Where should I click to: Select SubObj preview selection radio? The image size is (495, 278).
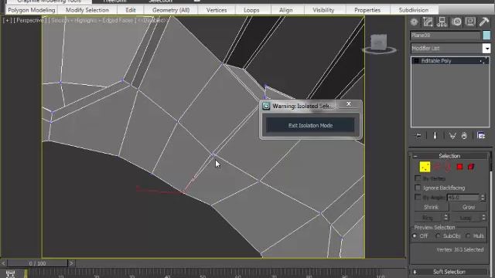coord(439,236)
